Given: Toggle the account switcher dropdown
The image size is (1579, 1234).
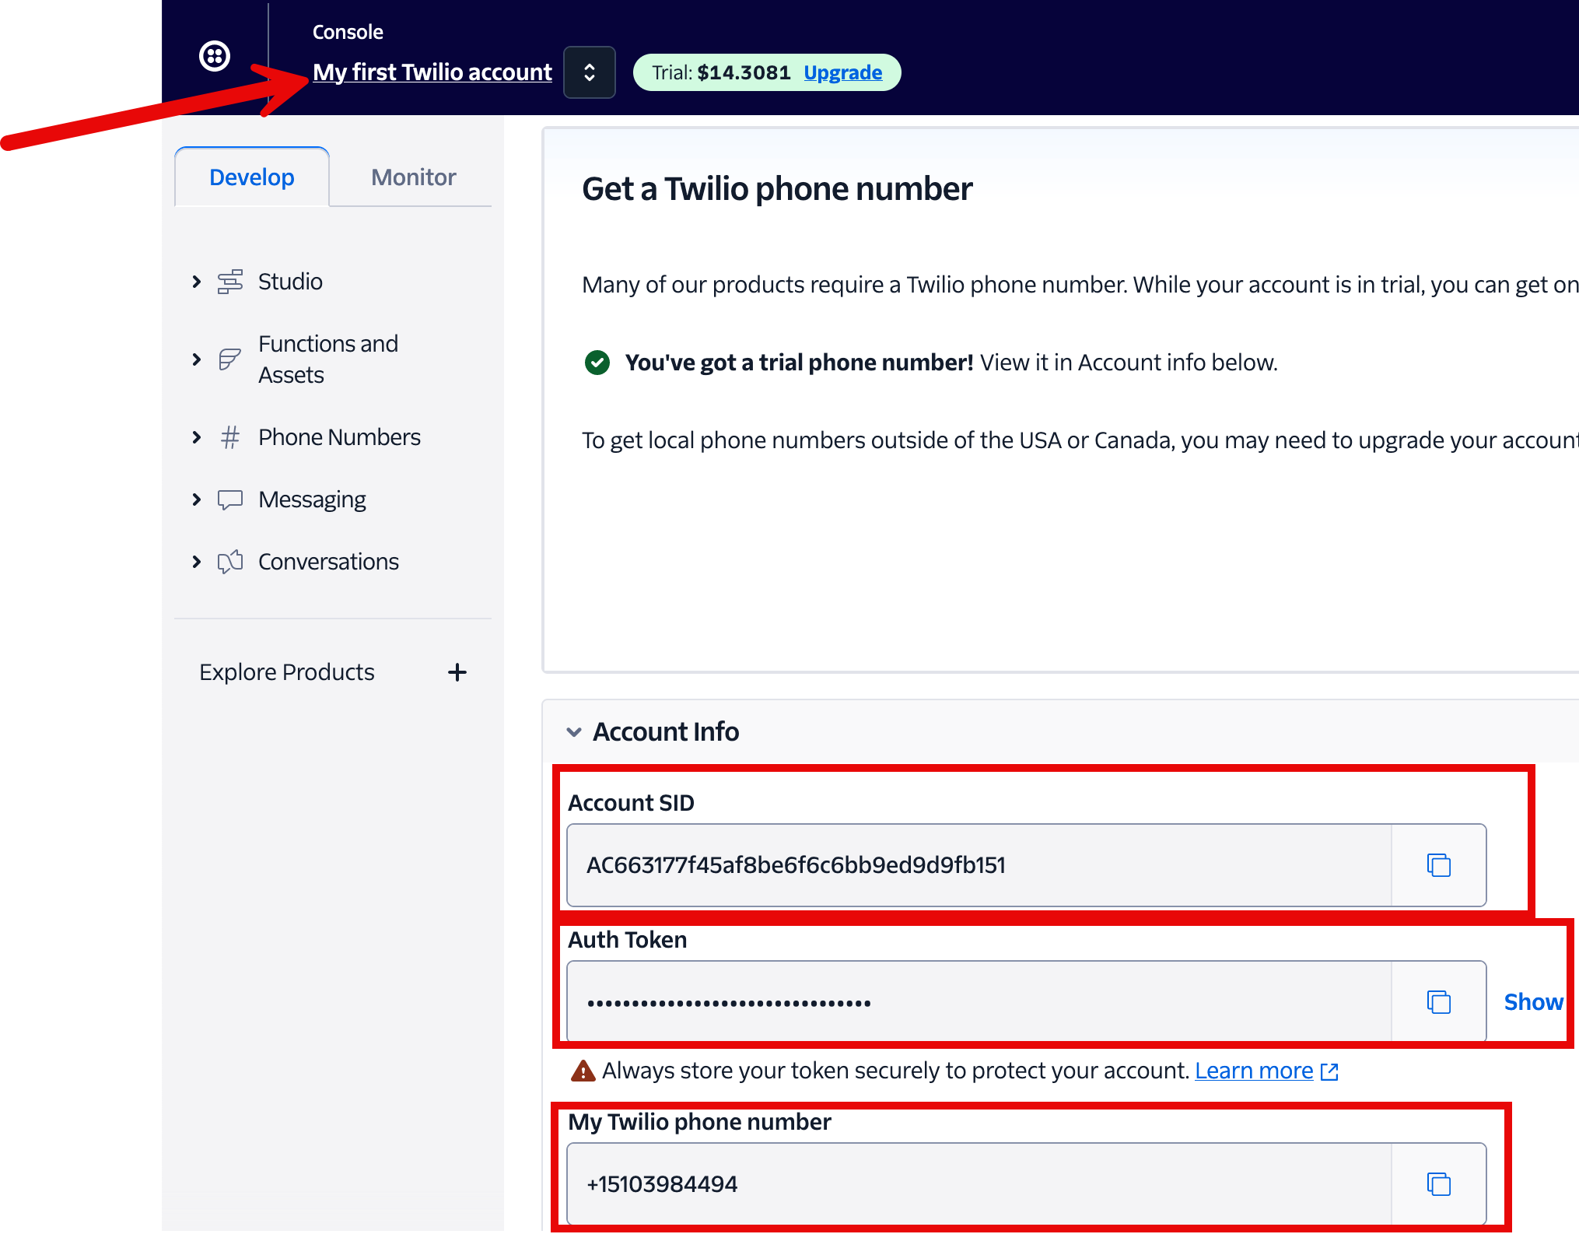Looking at the screenshot, I should tap(587, 72).
